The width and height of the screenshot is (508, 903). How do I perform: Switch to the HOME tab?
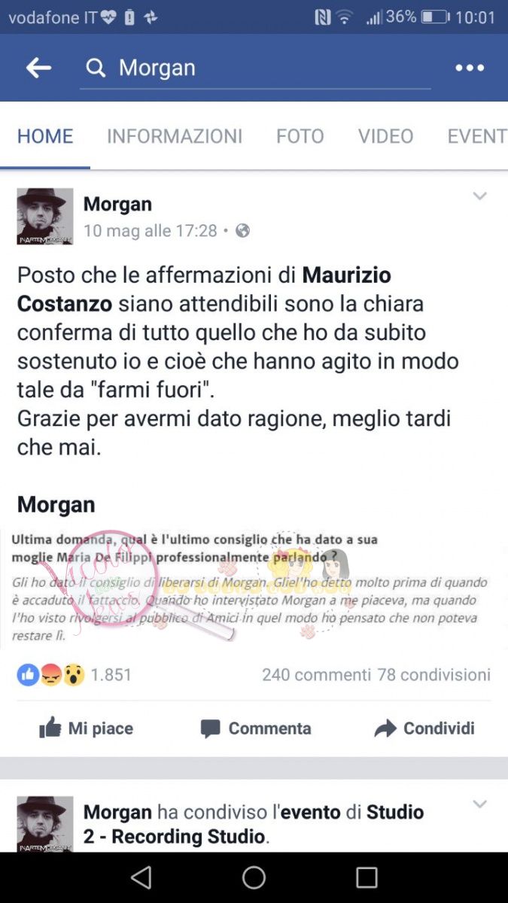coord(45,136)
